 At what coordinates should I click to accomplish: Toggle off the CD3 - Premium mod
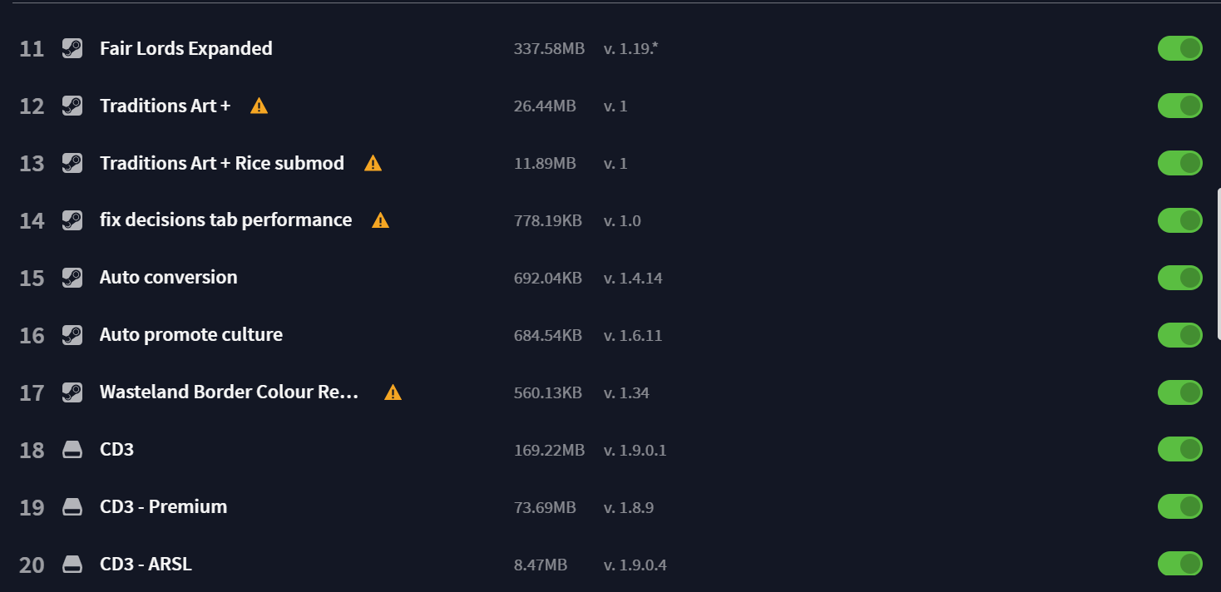click(x=1180, y=506)
